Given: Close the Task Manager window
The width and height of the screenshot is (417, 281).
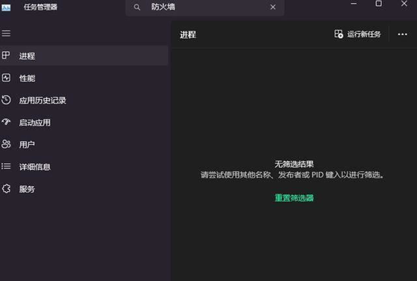Looking at the screenshot, I should (404, 4).
